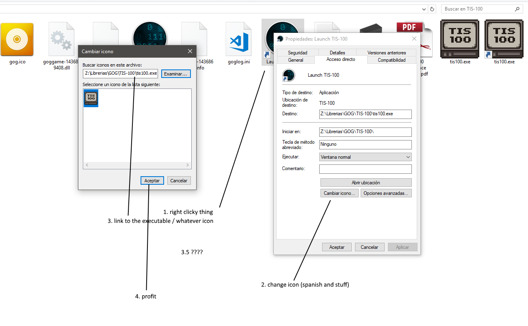Click the gog.ico file name
This screenshot has height=326, width=528.
(17, 62)
